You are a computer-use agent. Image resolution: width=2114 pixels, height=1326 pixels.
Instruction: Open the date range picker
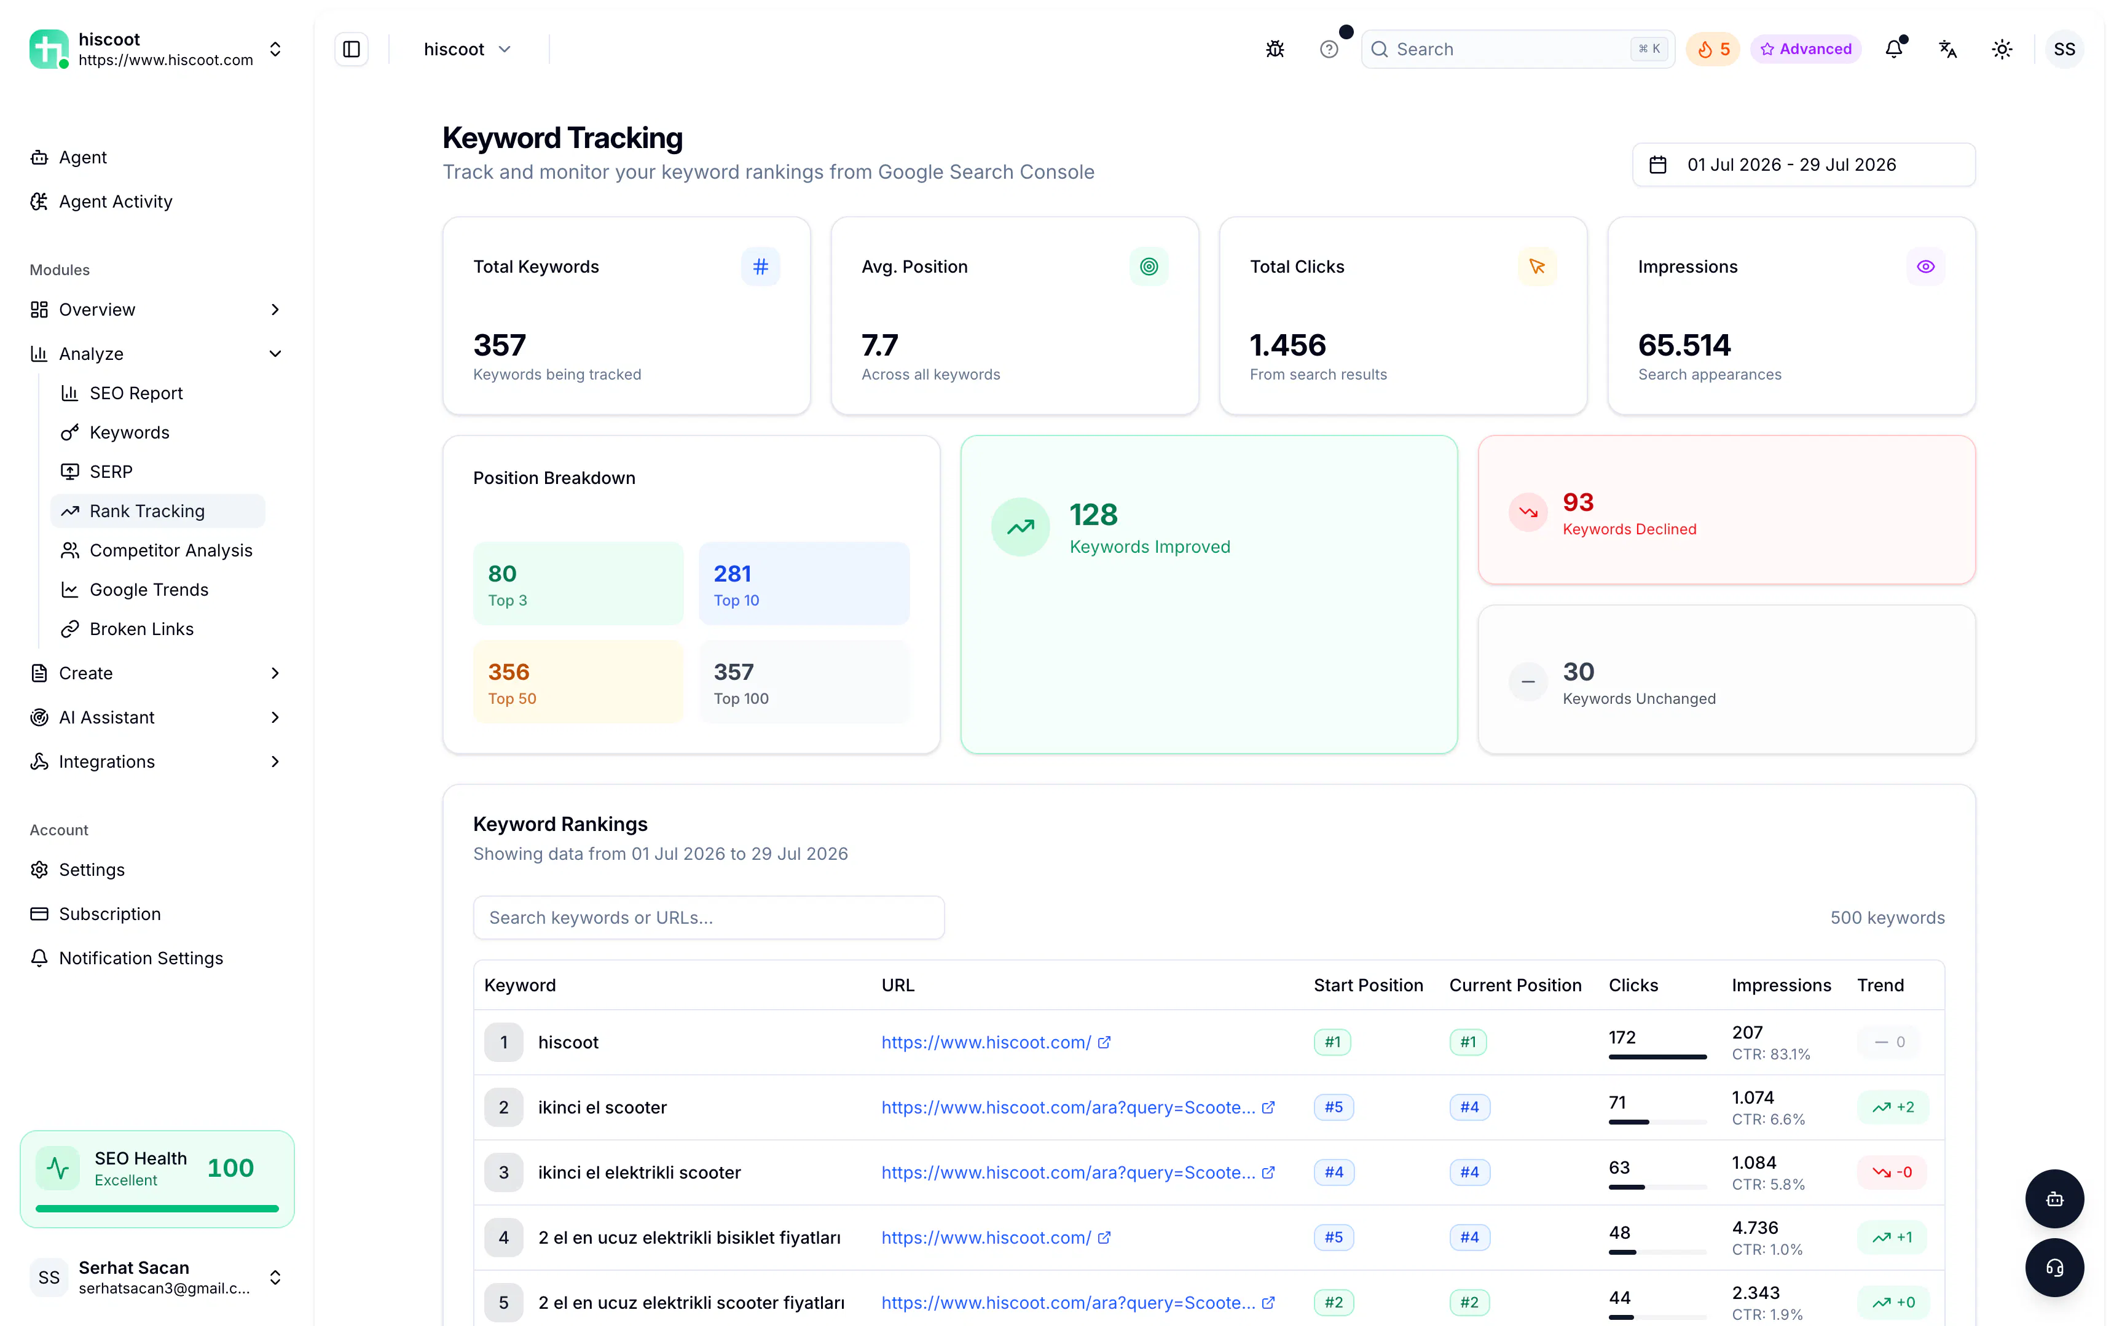[x=1803, y=165]
